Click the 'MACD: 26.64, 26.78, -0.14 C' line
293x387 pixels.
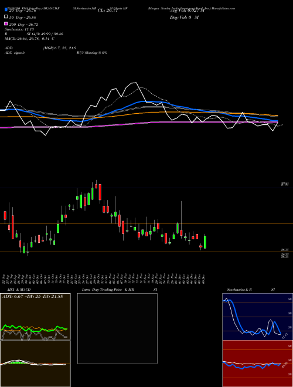coord(30,39)
